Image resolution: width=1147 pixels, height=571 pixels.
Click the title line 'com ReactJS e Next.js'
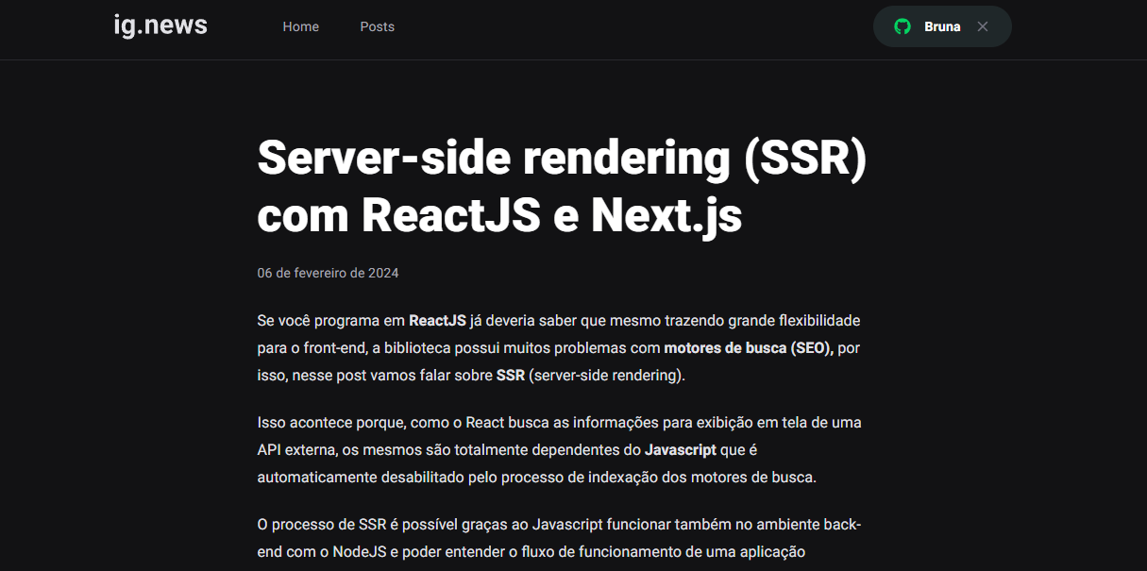(499, 216)
